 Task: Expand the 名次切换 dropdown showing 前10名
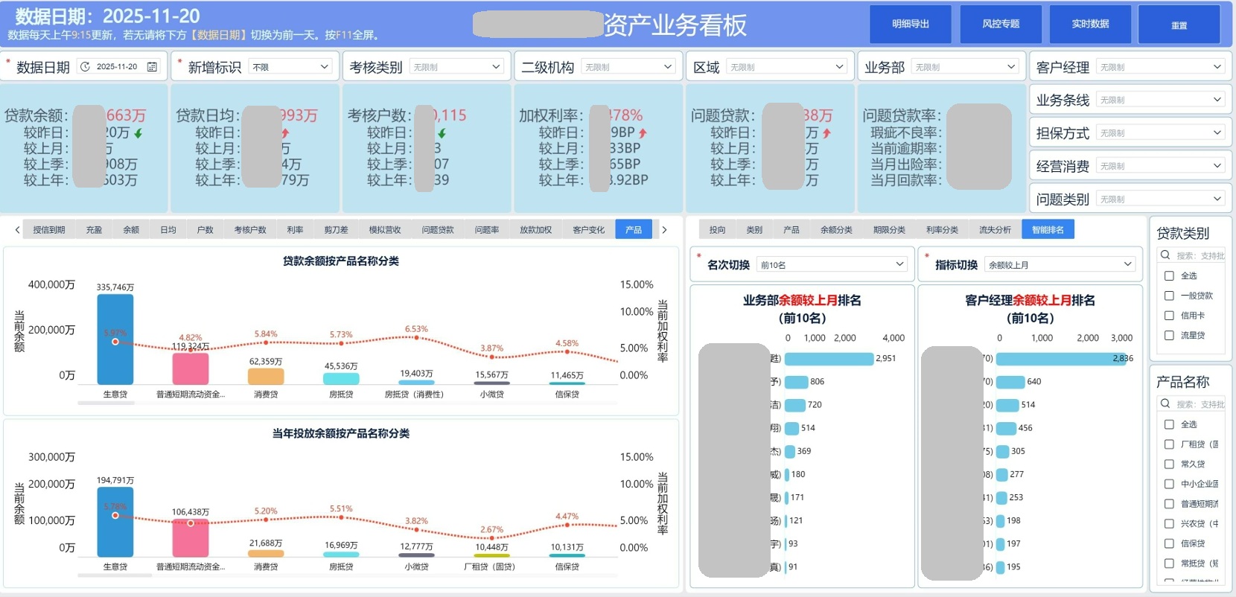pyautogui.click(x=831, y=265)
